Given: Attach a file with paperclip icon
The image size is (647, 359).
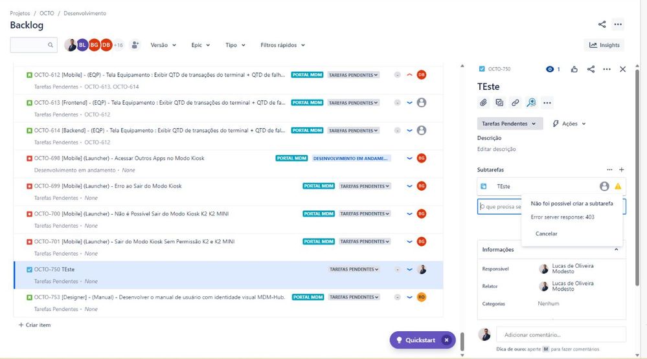Looking at the screenshot, I should pyautogui.click(x=483, y=103).
